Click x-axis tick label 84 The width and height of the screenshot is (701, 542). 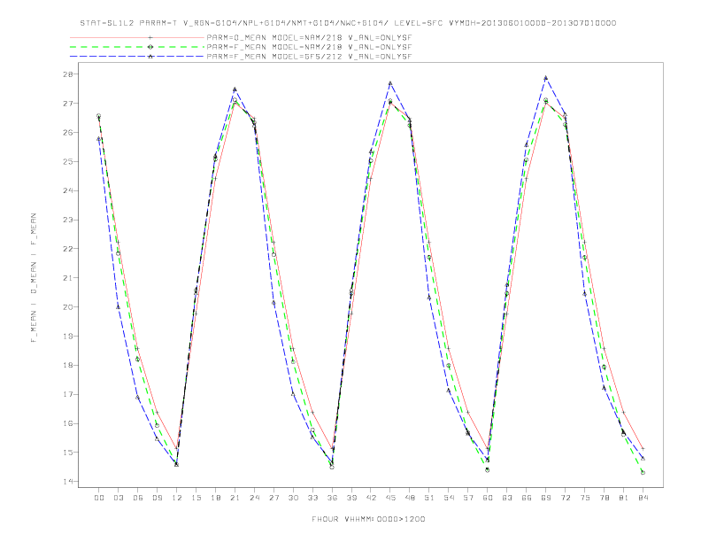[643, 498]
